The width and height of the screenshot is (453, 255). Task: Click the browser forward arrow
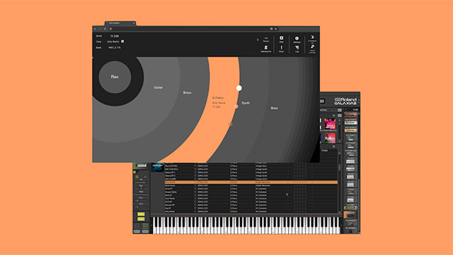click(x=100, y=28)
